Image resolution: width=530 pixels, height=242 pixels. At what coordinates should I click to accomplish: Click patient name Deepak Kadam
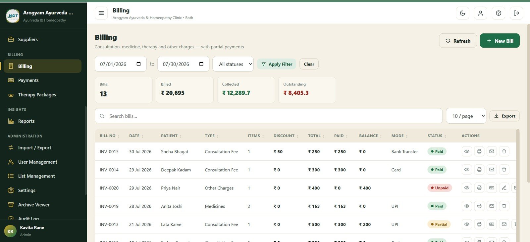pos(176,170)
